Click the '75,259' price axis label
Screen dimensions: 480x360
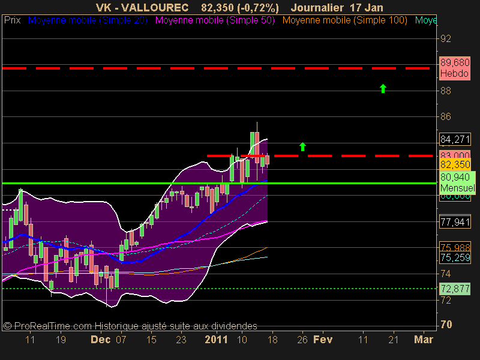tap(455, 257)
